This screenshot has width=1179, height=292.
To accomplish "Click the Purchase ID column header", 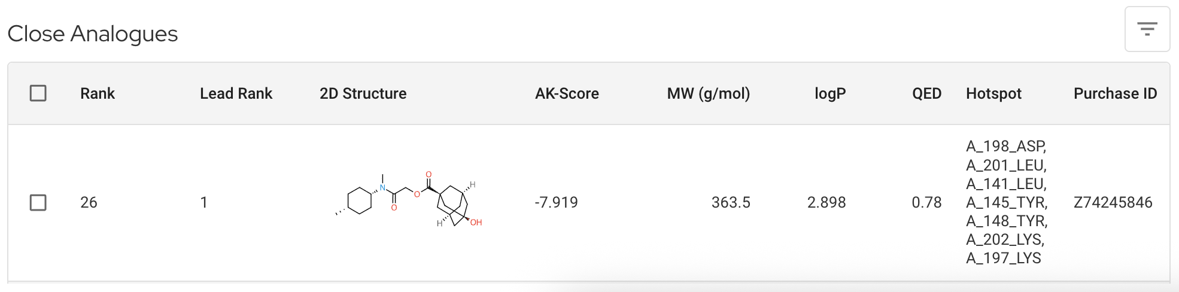I will click(x=1115, y=93).
